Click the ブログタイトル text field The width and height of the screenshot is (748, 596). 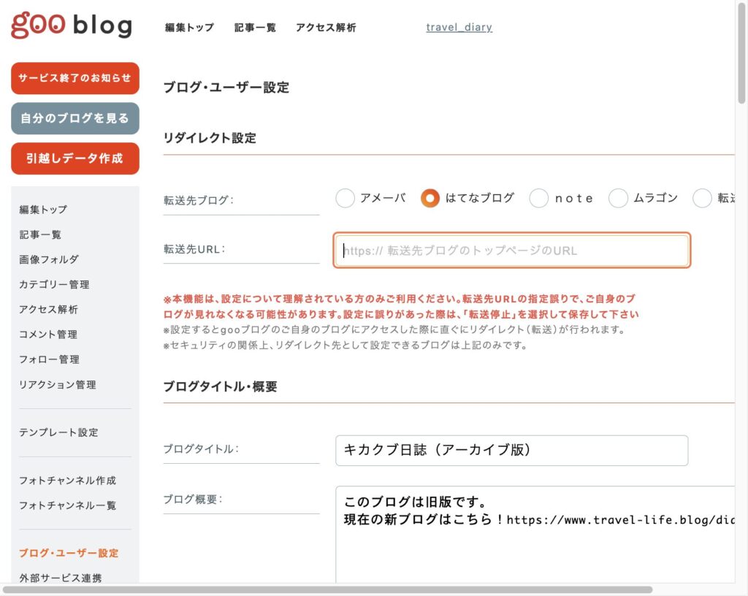pos(511,450)
